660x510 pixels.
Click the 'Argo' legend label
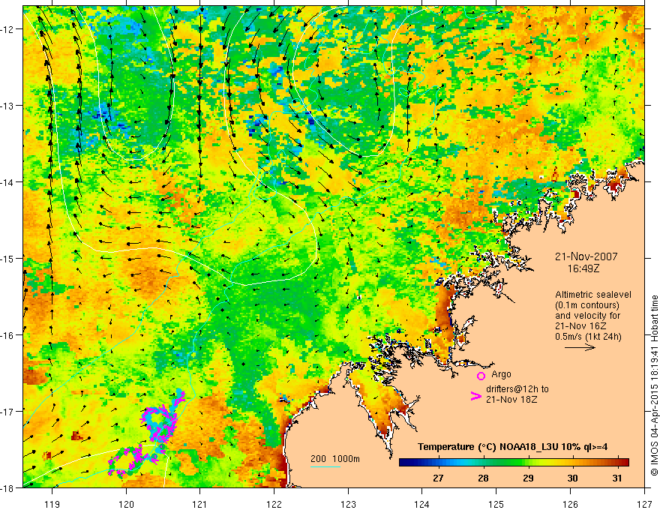pos(501,374)
